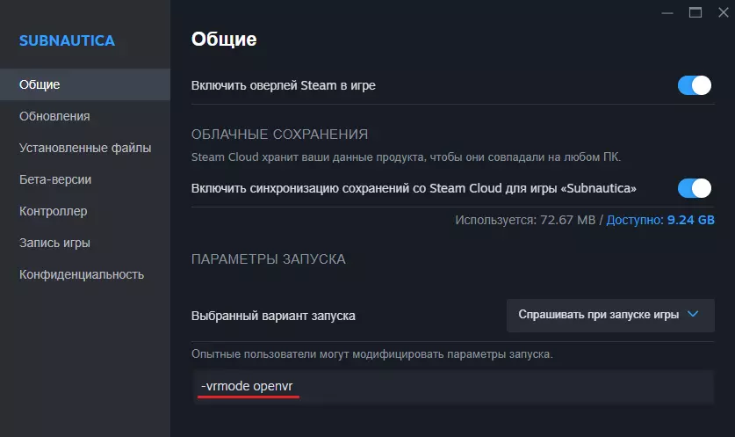735x437 pixels.
Task: Open the 'Конфиденциальность' tab
Action: pos(82,274)
